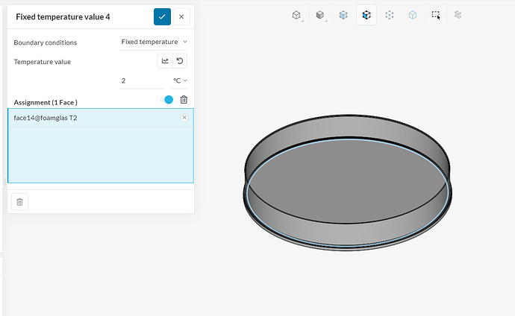This screenshot has height=316, width=515.
Task: Reset the temperature value with the undo icon
Action: [179, 61]
